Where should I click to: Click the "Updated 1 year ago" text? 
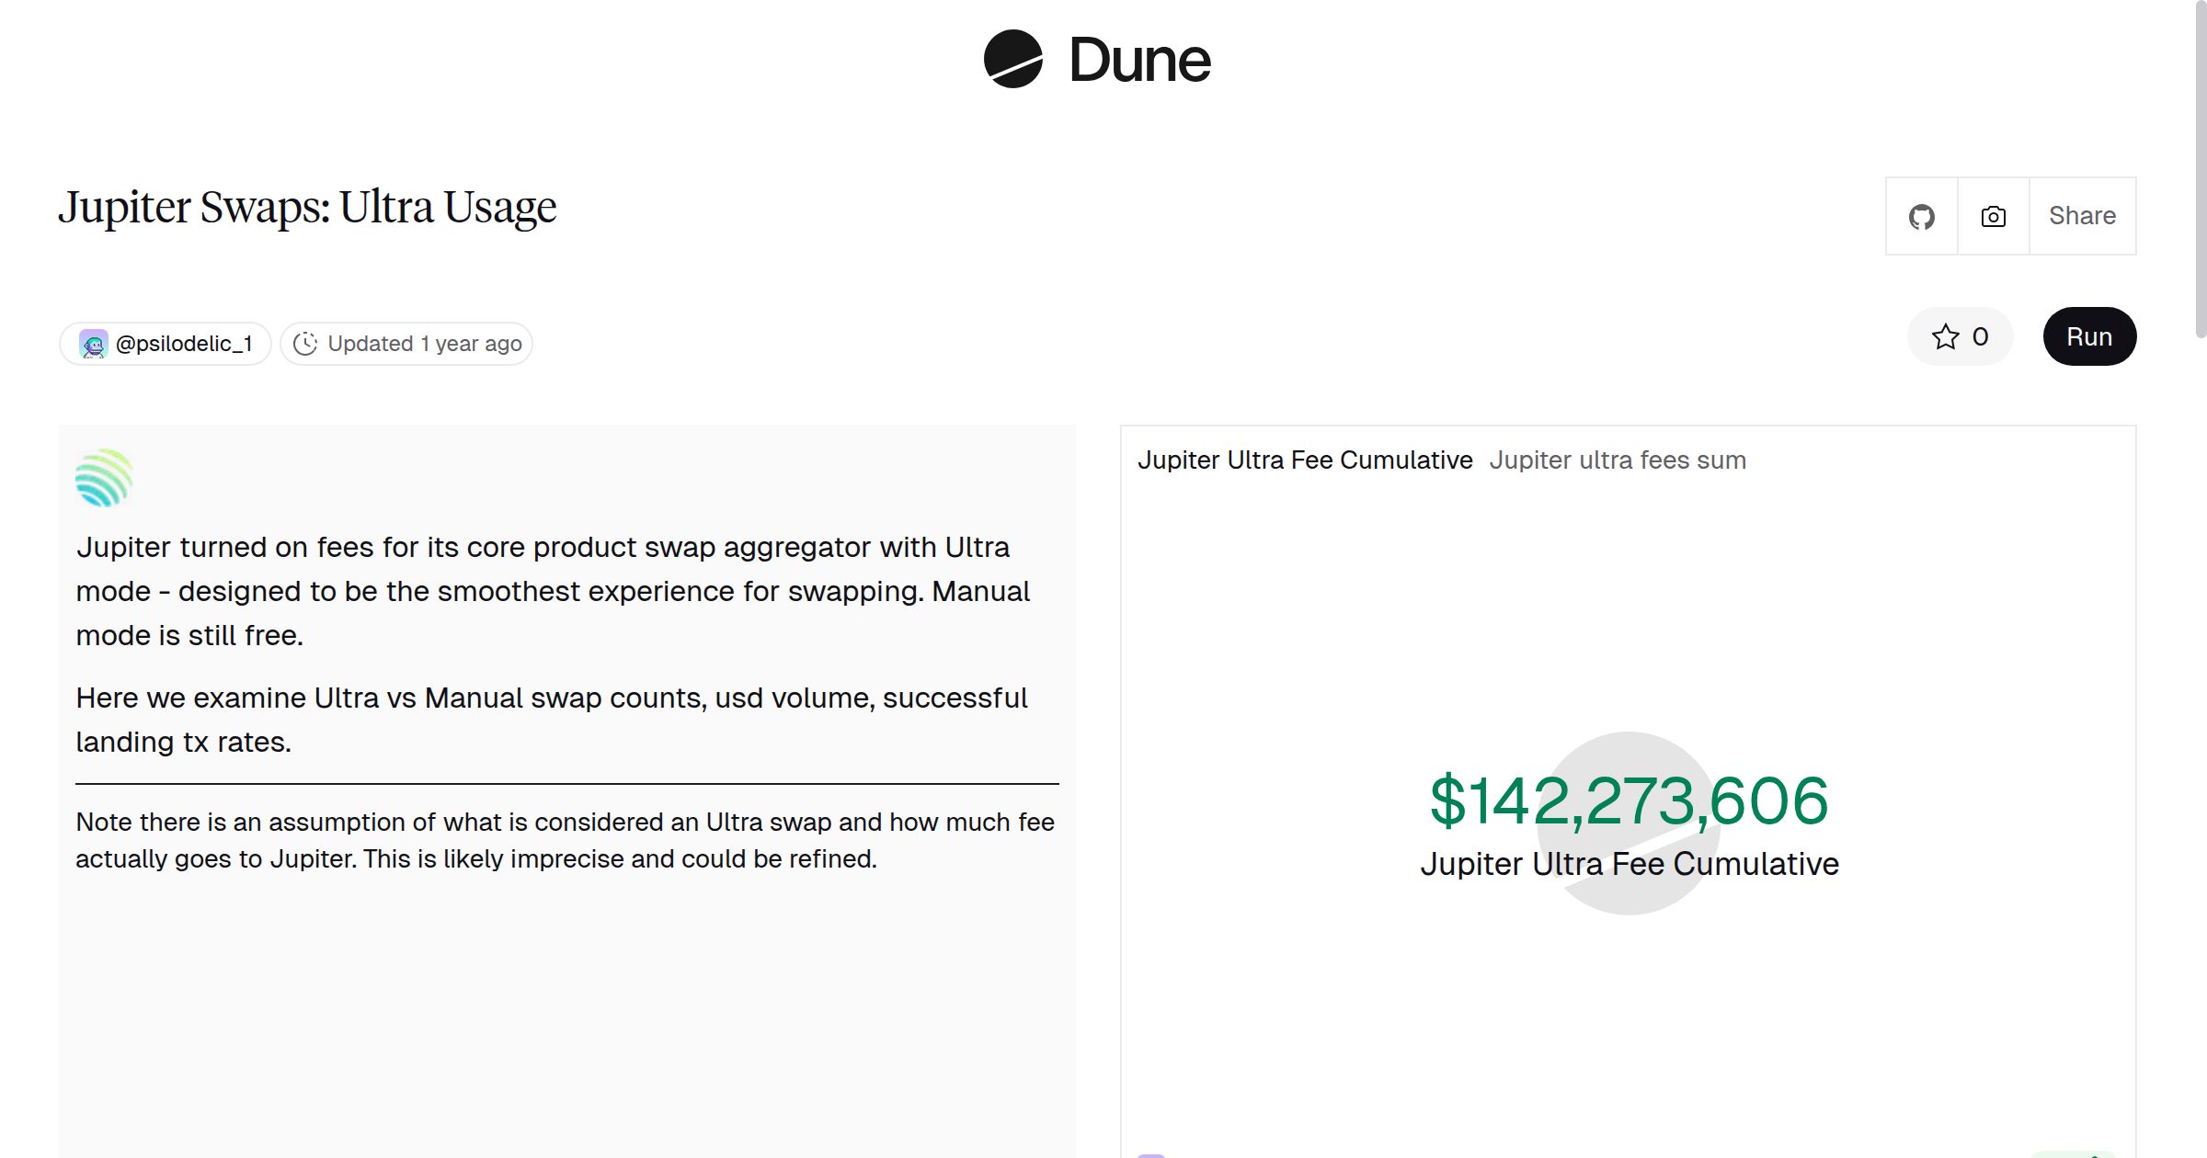pos(424,344)
